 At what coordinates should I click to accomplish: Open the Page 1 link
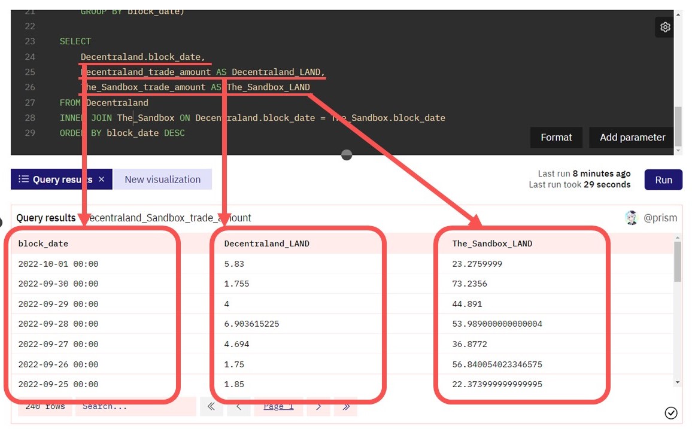(278, 406)
